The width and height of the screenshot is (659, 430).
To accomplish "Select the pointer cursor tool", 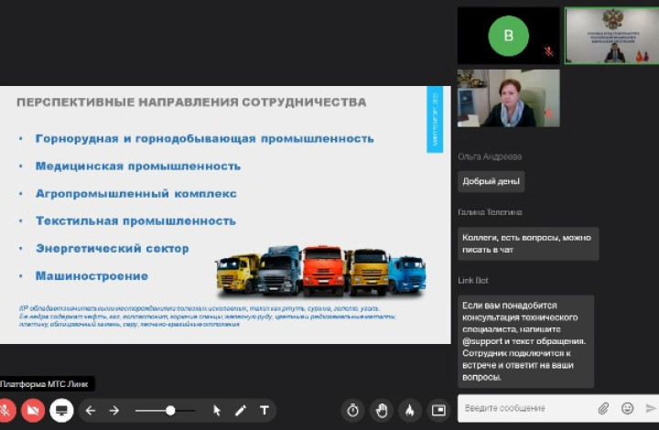I will pos(217,411).
